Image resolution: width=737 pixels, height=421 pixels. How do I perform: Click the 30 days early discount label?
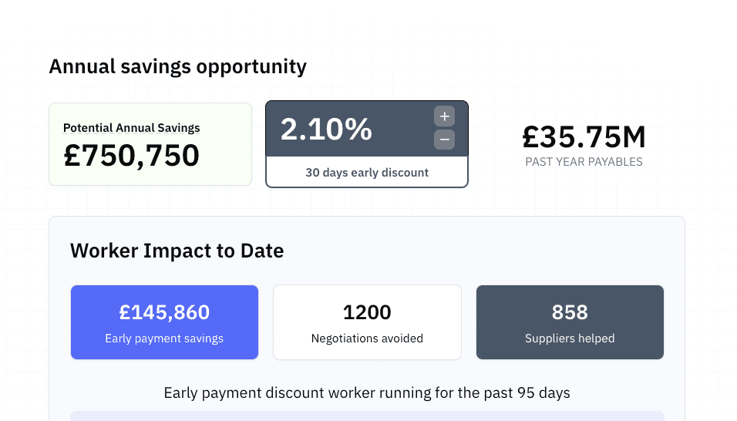tap(367, 173)
